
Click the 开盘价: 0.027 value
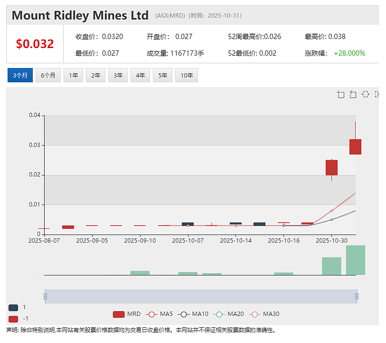[169, 37]
